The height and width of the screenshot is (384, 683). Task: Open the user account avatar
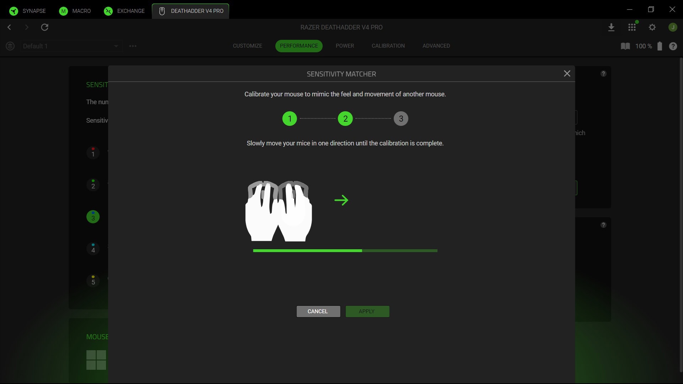(x=673, y=27)
